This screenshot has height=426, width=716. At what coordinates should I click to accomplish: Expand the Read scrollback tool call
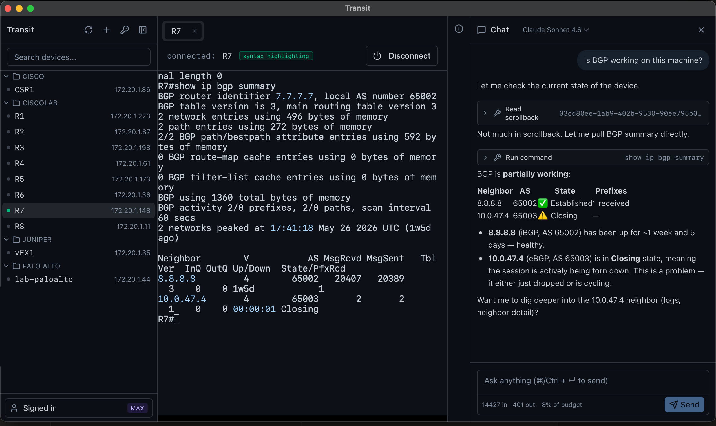pyautogui.click(x=485, y=113)
